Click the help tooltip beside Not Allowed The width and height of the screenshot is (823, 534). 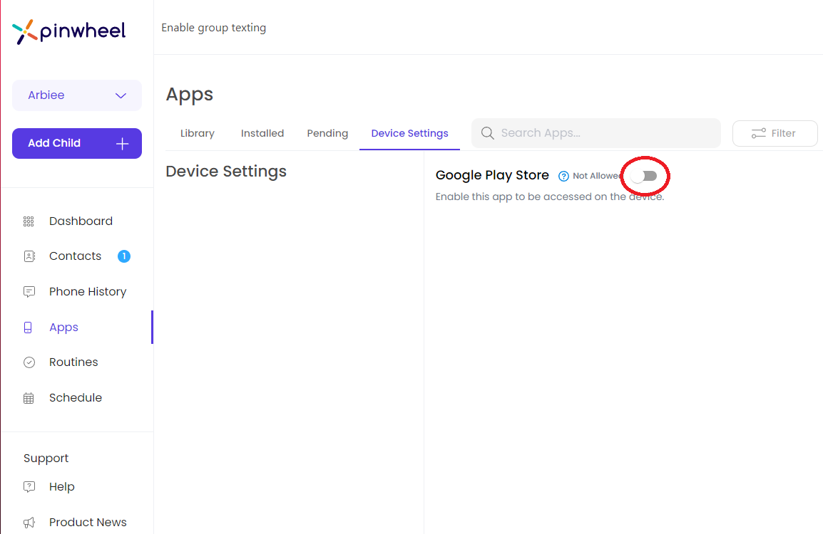pos(563,176)
